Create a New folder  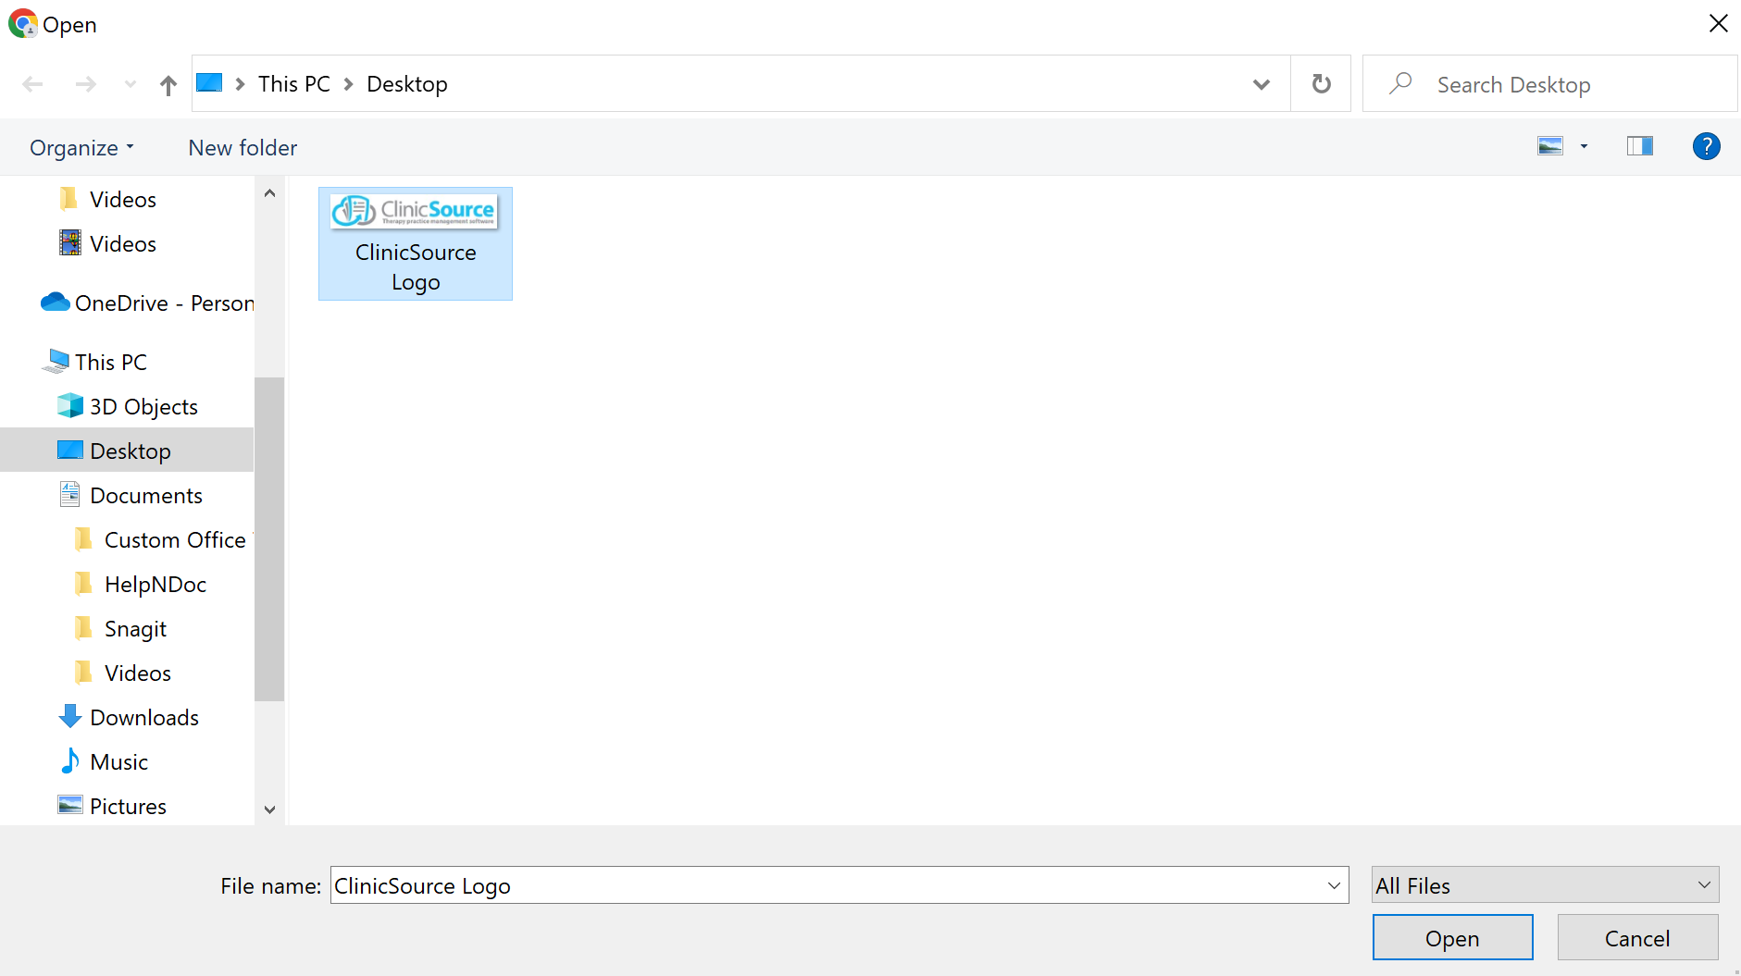tap(242, 148)
